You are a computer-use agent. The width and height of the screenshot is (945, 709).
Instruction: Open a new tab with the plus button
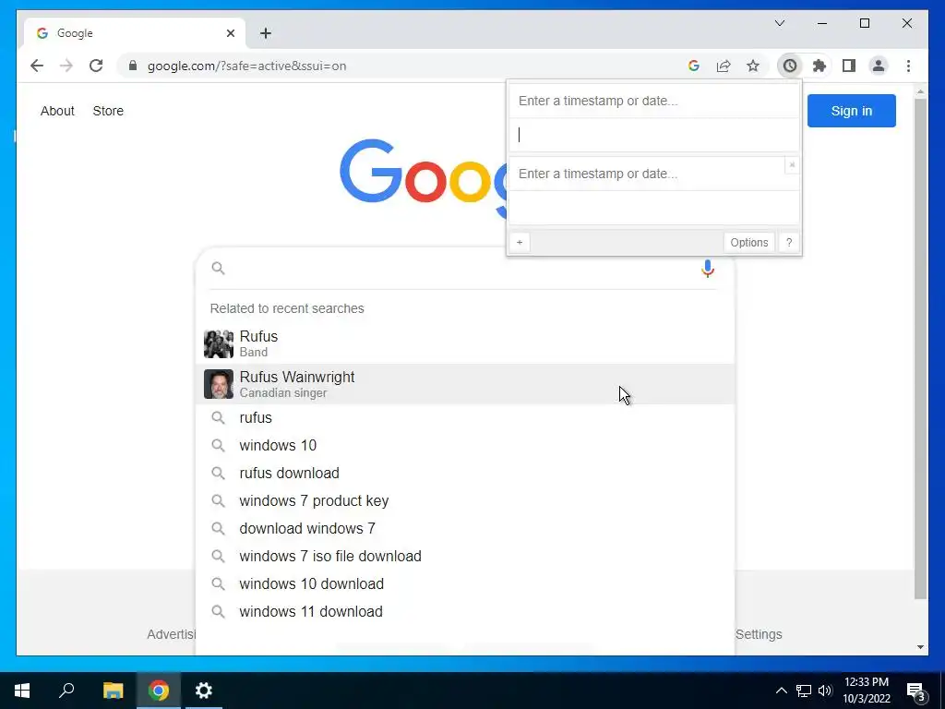click(266, 33)
